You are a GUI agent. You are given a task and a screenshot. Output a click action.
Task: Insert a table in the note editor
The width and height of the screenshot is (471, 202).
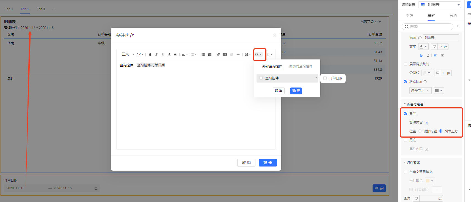pyautogui.click(x=225, y=54)
